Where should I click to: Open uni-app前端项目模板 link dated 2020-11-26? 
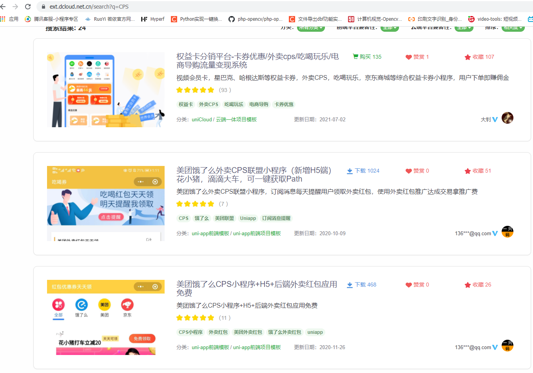click(x=257, y=348)
